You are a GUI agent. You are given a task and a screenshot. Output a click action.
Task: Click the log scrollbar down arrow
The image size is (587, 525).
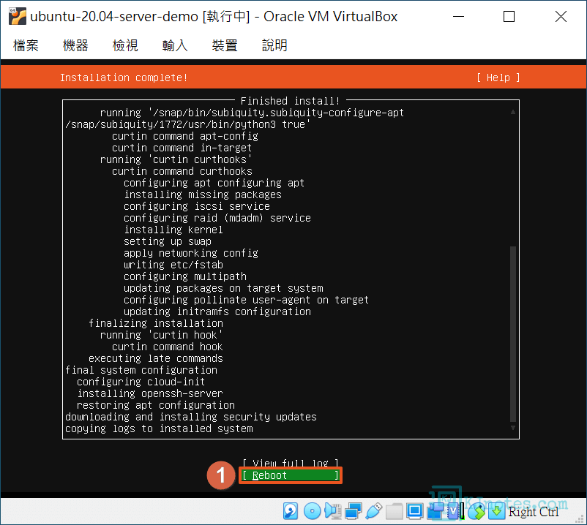pos(513,428)
